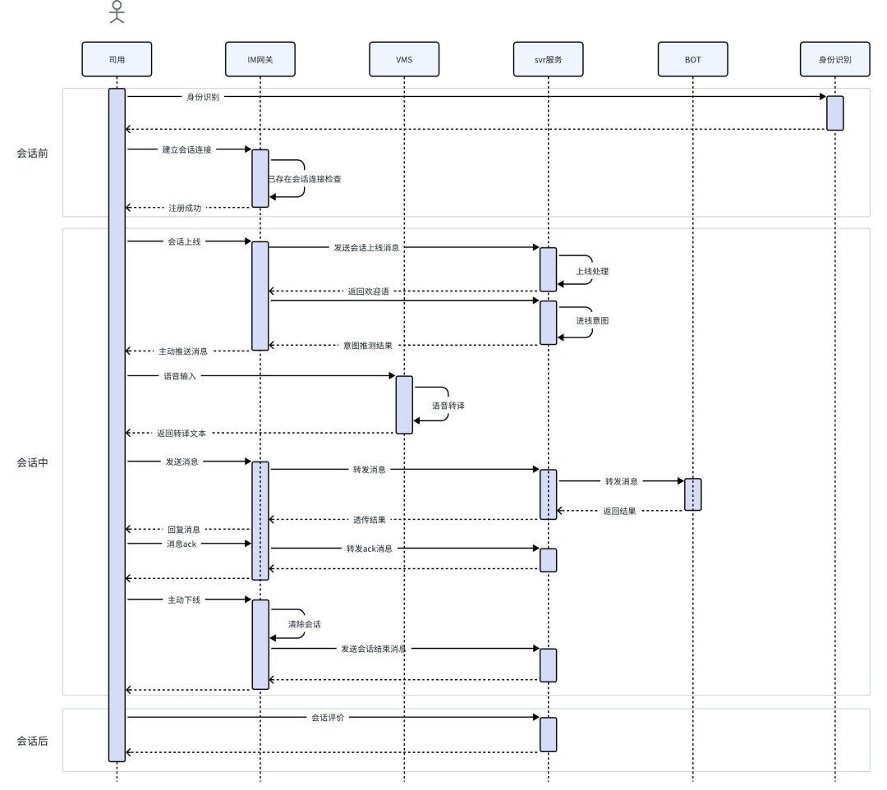Select the 会话中 phase label
The width and height of the screenshot is (887, 790).
pos(32,462)
